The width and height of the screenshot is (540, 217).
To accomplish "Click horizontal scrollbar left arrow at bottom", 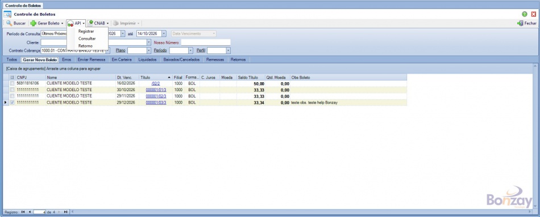I will [72, 212].
